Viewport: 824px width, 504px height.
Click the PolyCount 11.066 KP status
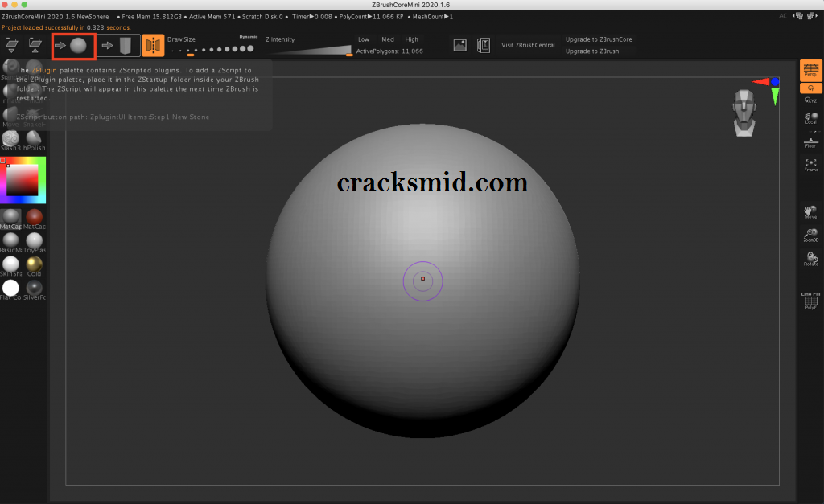click(x=371, y=17)
